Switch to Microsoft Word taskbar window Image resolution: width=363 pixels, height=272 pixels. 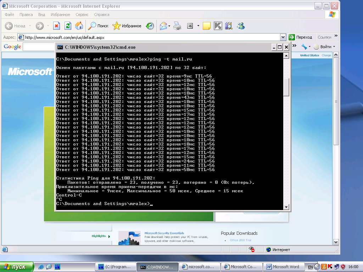283,267
